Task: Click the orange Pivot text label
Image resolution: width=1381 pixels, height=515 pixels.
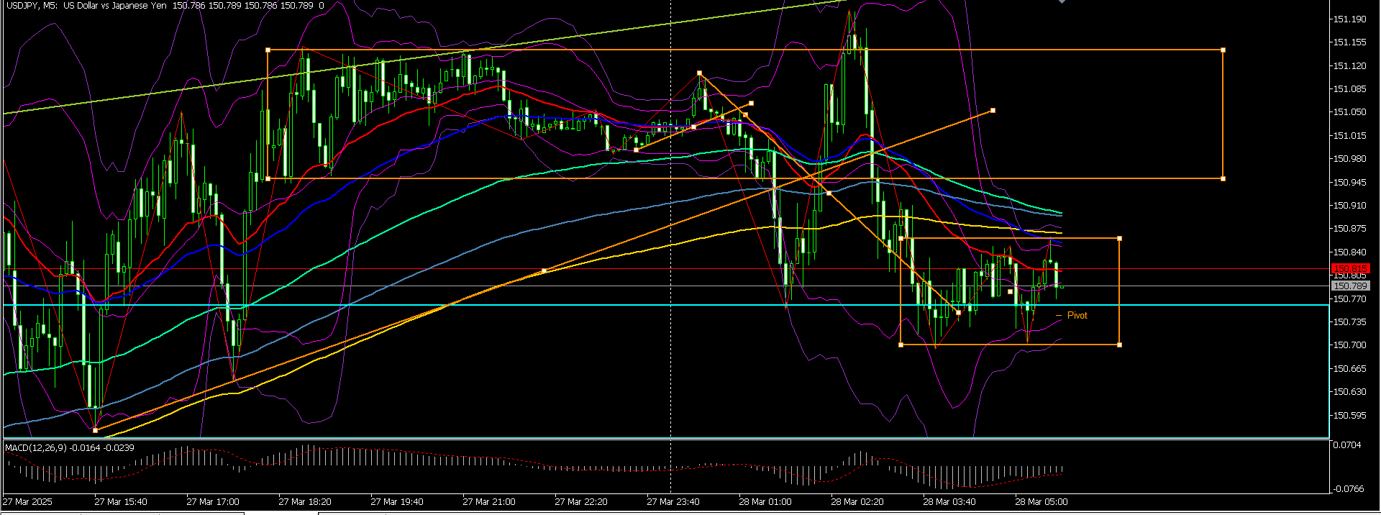Action: 1077,316
